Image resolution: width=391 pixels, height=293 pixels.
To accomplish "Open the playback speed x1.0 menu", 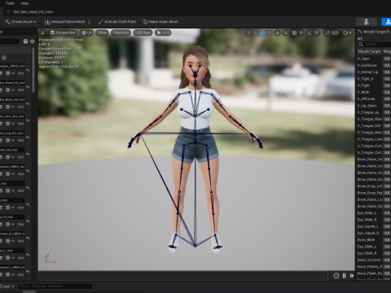I will pos(163,33).
